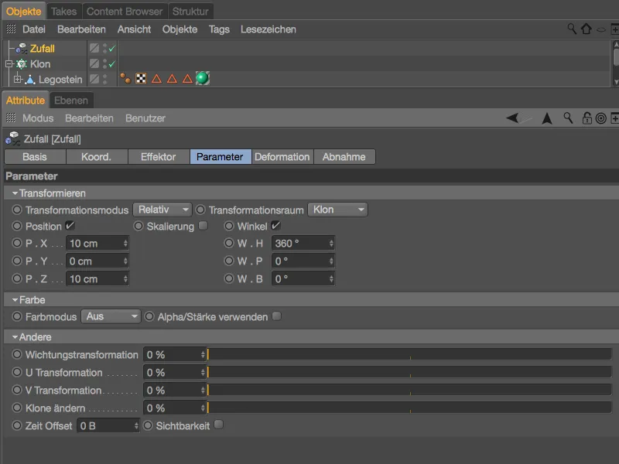Click the back navigation arrow in Attribute manager
Viewport: 619px width, 464px height.
513,118
